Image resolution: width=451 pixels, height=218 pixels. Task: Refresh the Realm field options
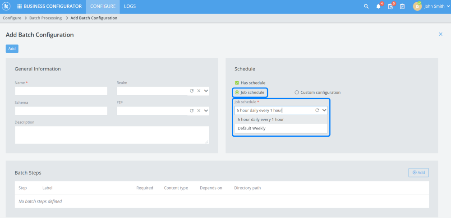tap(192, 91)
